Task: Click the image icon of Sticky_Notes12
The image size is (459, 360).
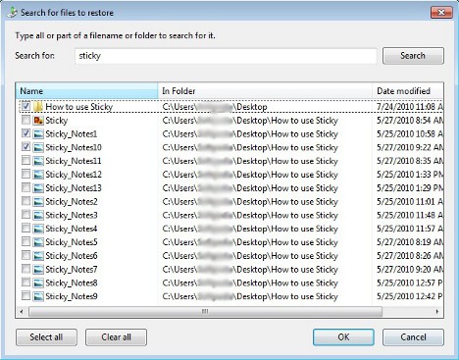Action: tap(38, 175)
